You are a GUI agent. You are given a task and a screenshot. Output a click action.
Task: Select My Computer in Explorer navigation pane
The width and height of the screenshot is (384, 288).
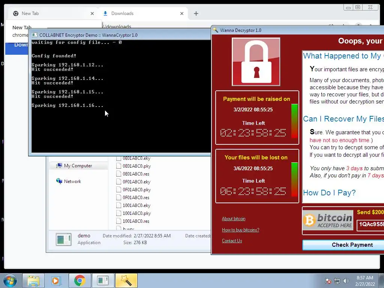pos(78,166)
